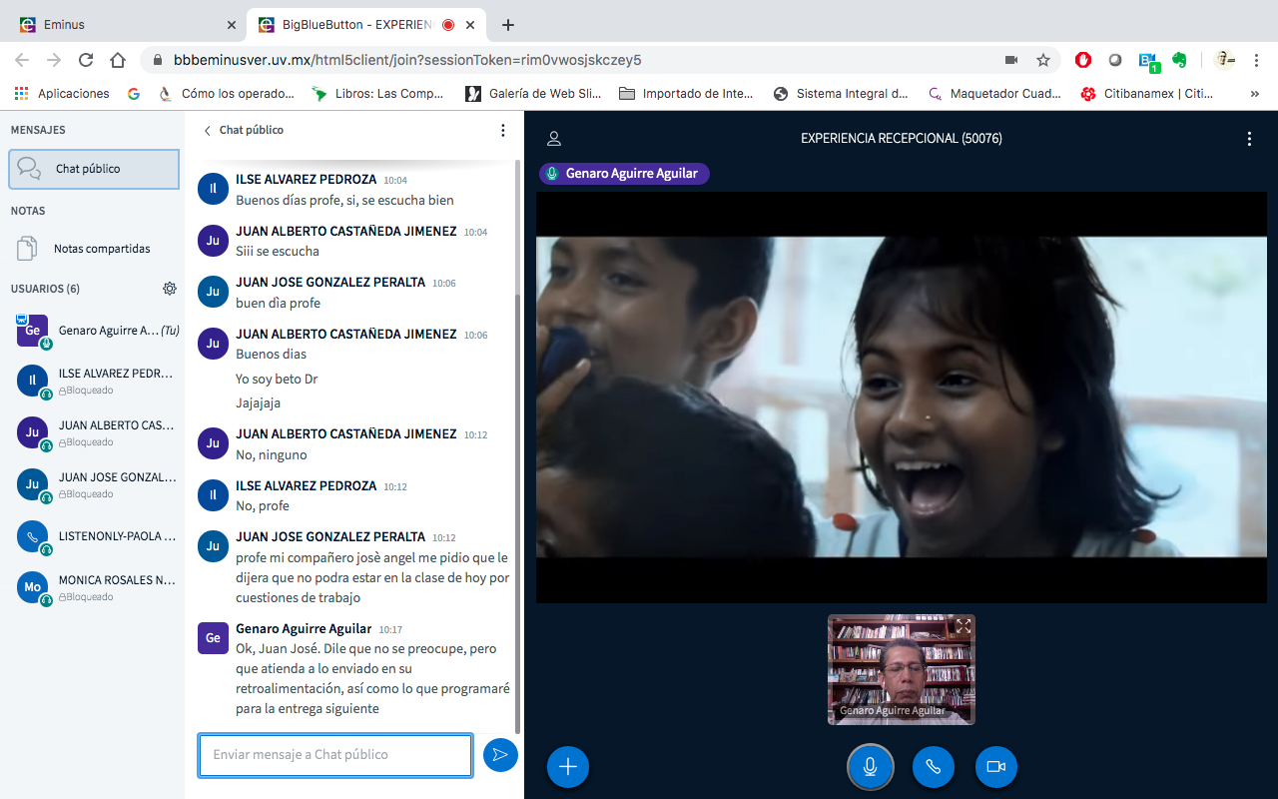Open a new browser tab

pos(508,25)
